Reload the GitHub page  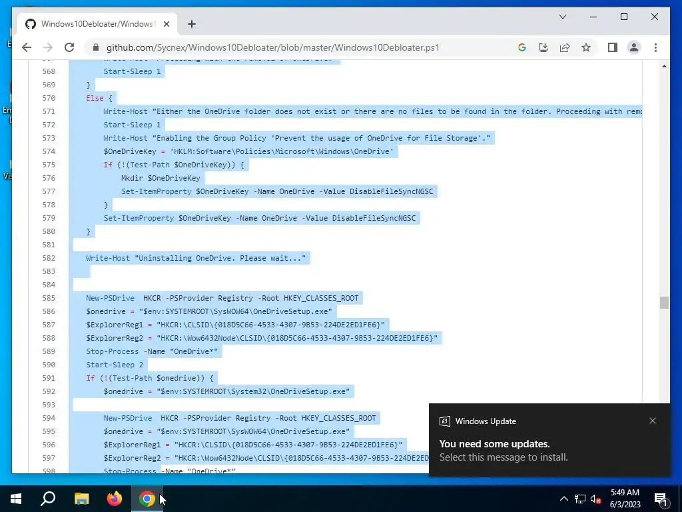(69, 47)
